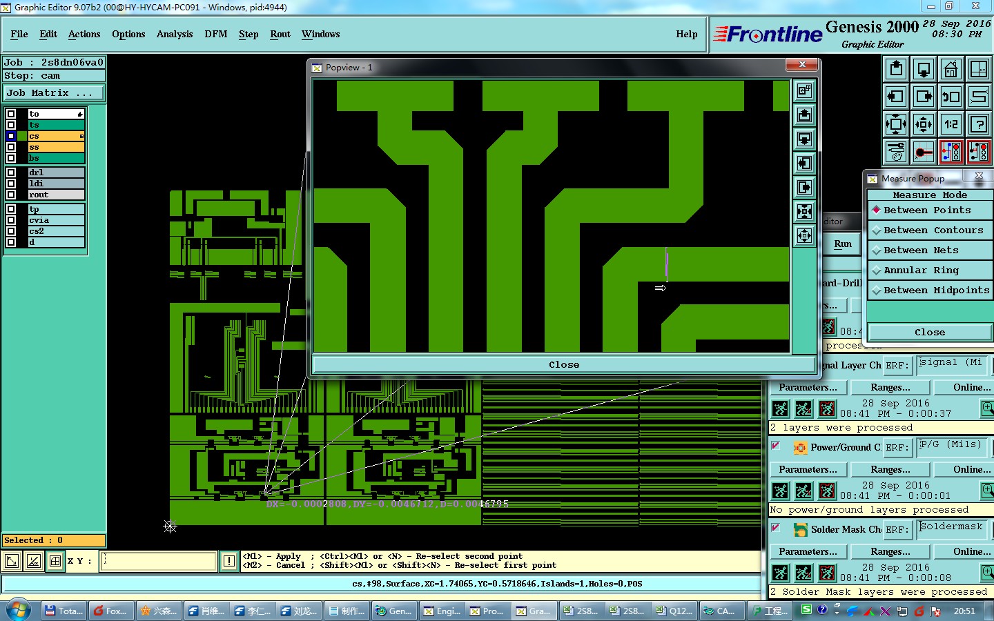Image resolution: width=994 pixels, height=621 pixels.
Task: Click the Job Matrix button
Action: pyautogui.click(x=54, y=93)
